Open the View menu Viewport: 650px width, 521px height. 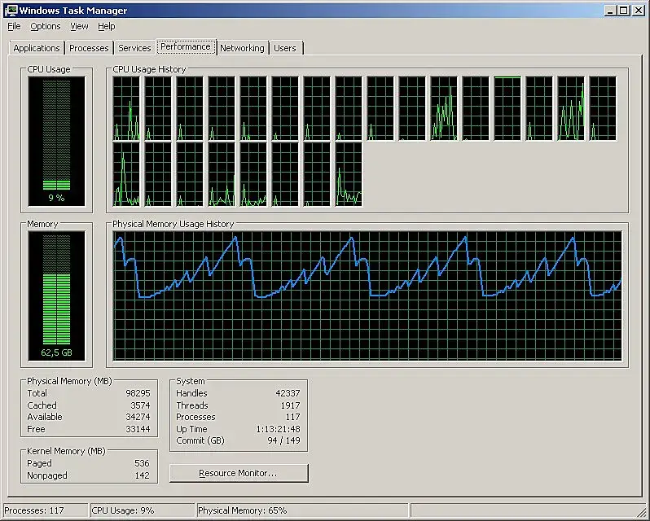[79, 27]
